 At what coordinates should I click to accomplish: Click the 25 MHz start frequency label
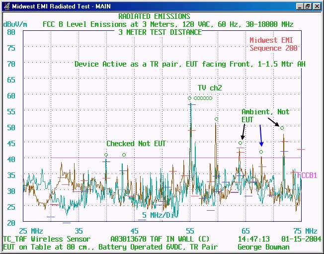coord(31,231)
